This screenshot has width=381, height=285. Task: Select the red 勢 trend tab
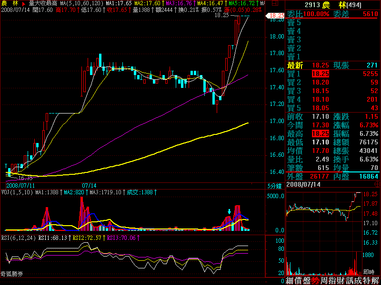pyautogui.click(x=316, y=281)
